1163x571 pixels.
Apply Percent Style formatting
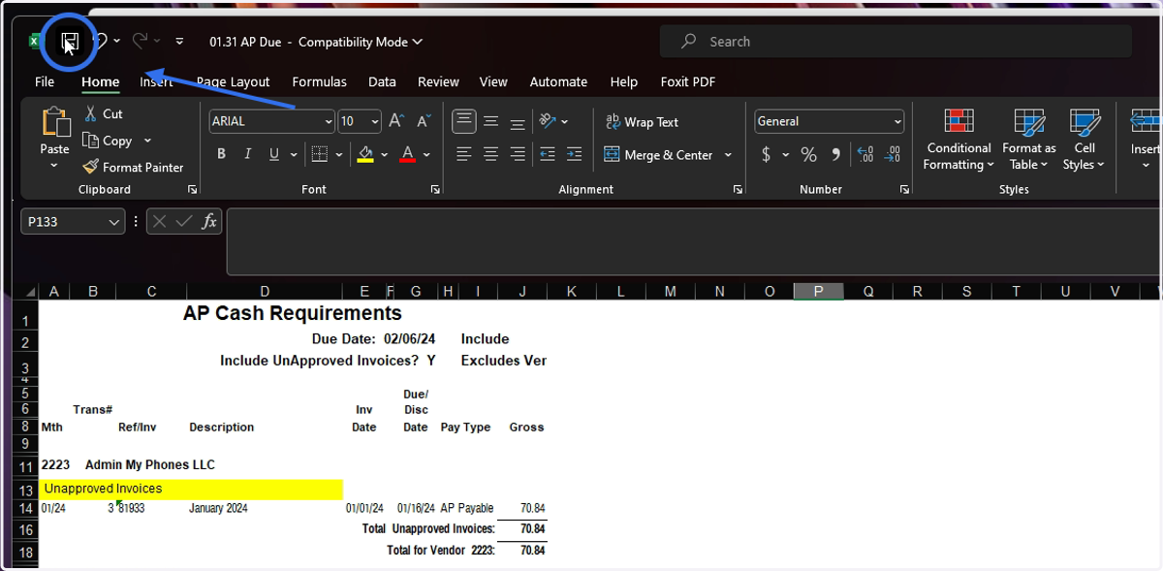click(x=808, y=154)
